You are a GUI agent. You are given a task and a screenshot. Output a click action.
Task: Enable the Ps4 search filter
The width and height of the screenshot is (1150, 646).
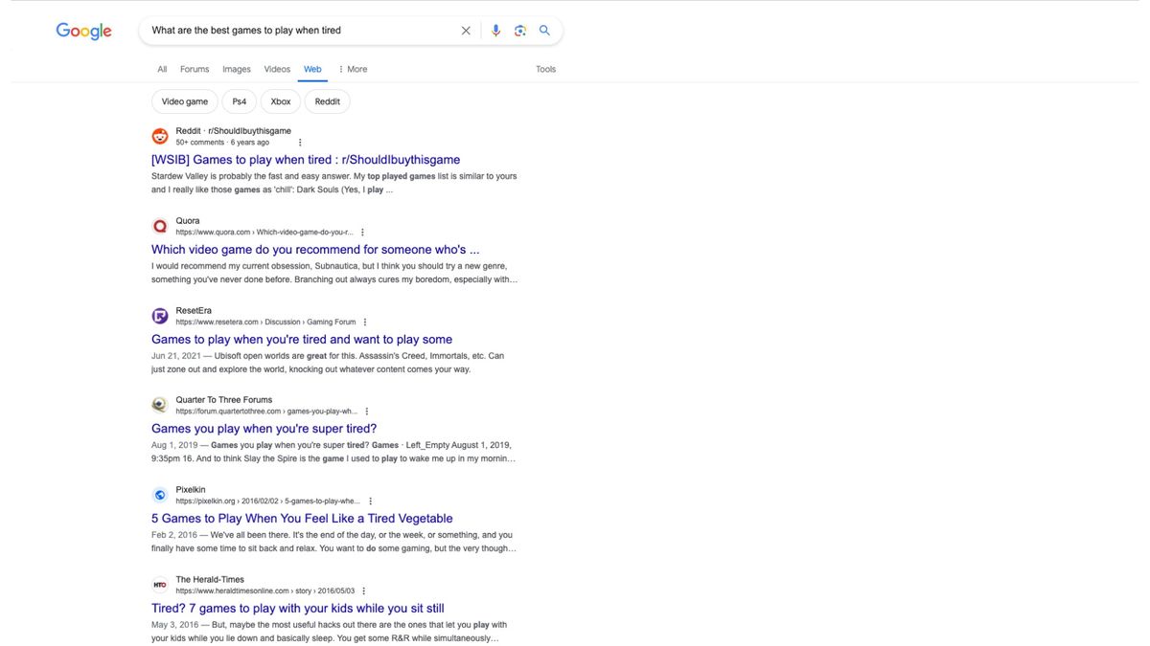tap(238, 100)
